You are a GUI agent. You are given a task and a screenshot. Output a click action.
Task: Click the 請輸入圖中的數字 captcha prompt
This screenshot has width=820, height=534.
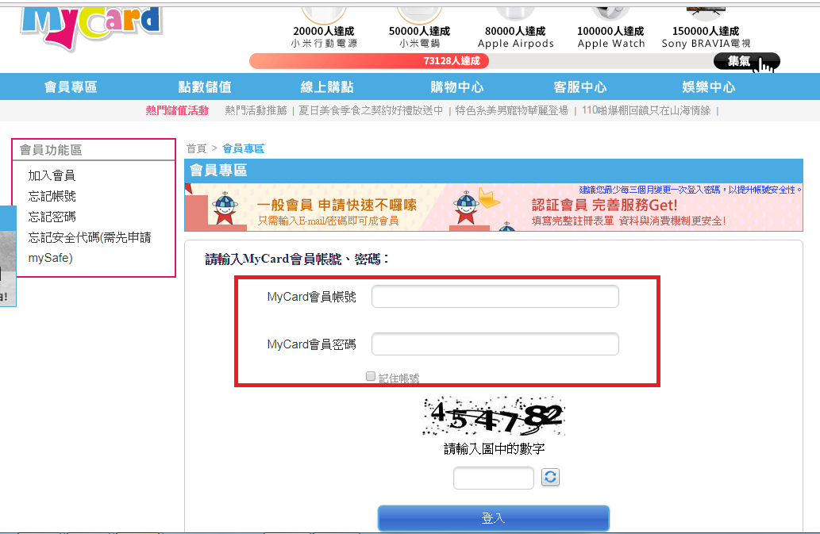click(x=495, y=449)
